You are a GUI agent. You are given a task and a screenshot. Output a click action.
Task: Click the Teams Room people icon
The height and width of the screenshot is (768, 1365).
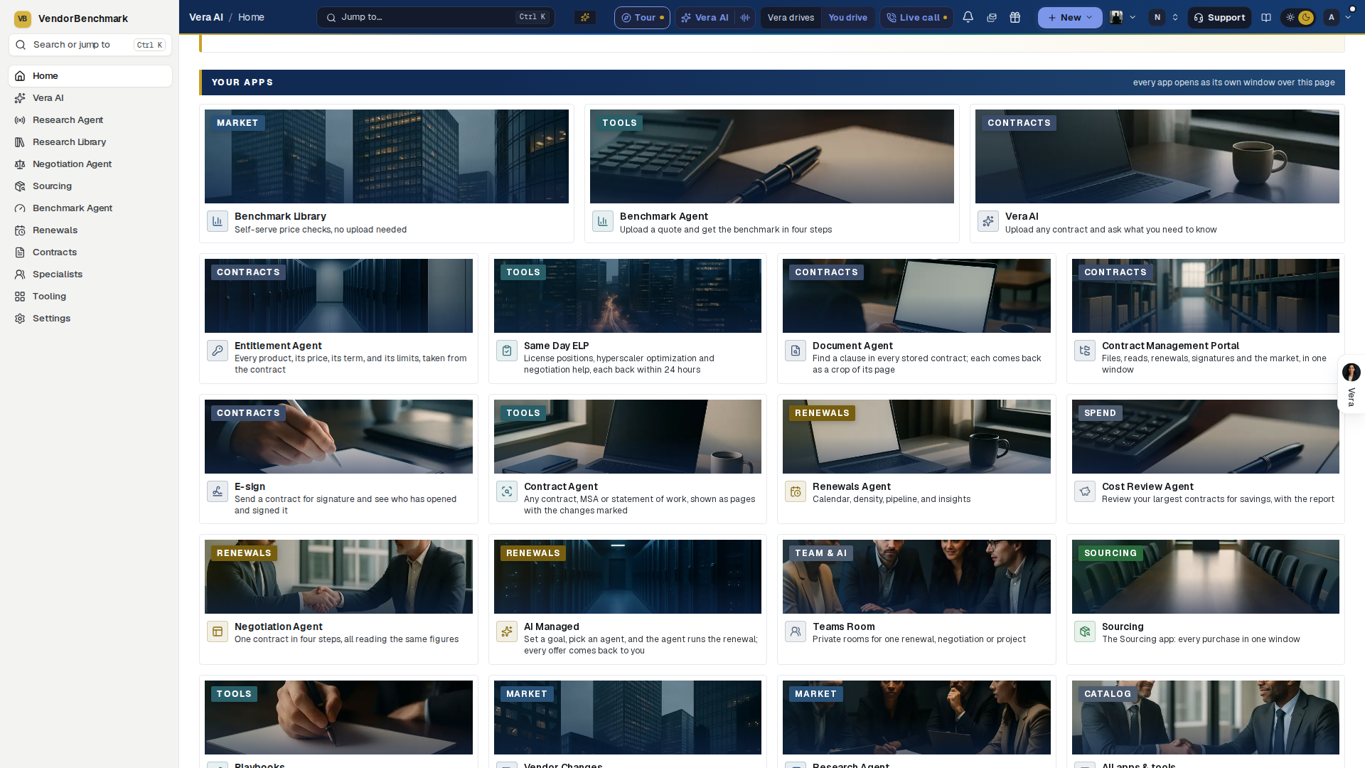796,631
